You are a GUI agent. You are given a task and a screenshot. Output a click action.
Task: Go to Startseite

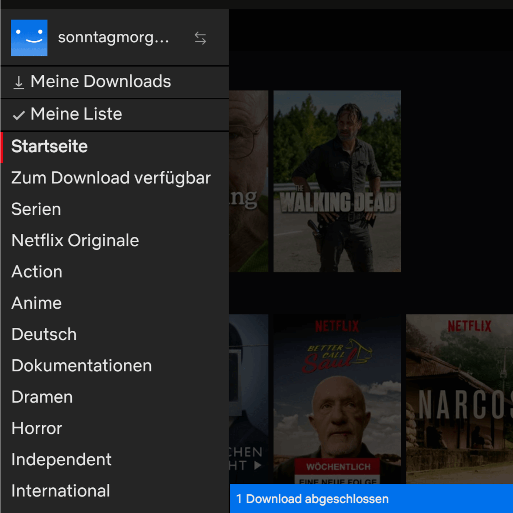[114, 147]
